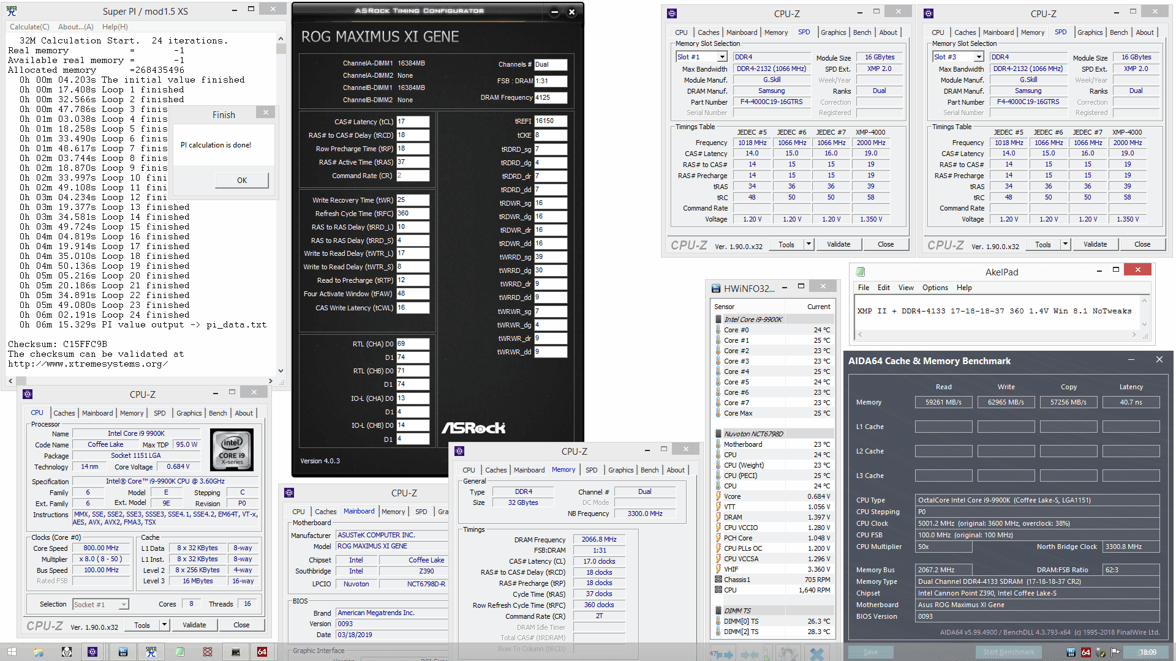Screen dimensions: 1176x661
Task: Click CPU-Z Mainboard window title icon
Action: pyautogui.click(x=289, y=493)
